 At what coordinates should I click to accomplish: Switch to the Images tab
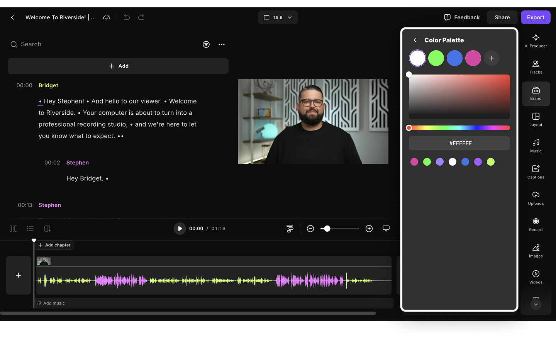[x=536, y=251]
